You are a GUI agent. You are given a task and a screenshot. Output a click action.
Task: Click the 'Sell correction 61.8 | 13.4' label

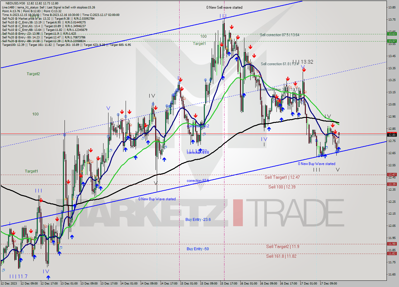point(280,64)
